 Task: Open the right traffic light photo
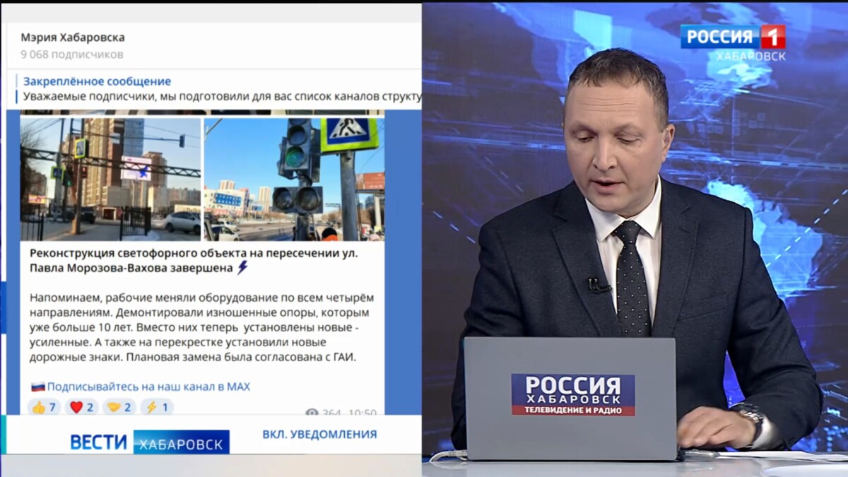(x=294, y=179)
